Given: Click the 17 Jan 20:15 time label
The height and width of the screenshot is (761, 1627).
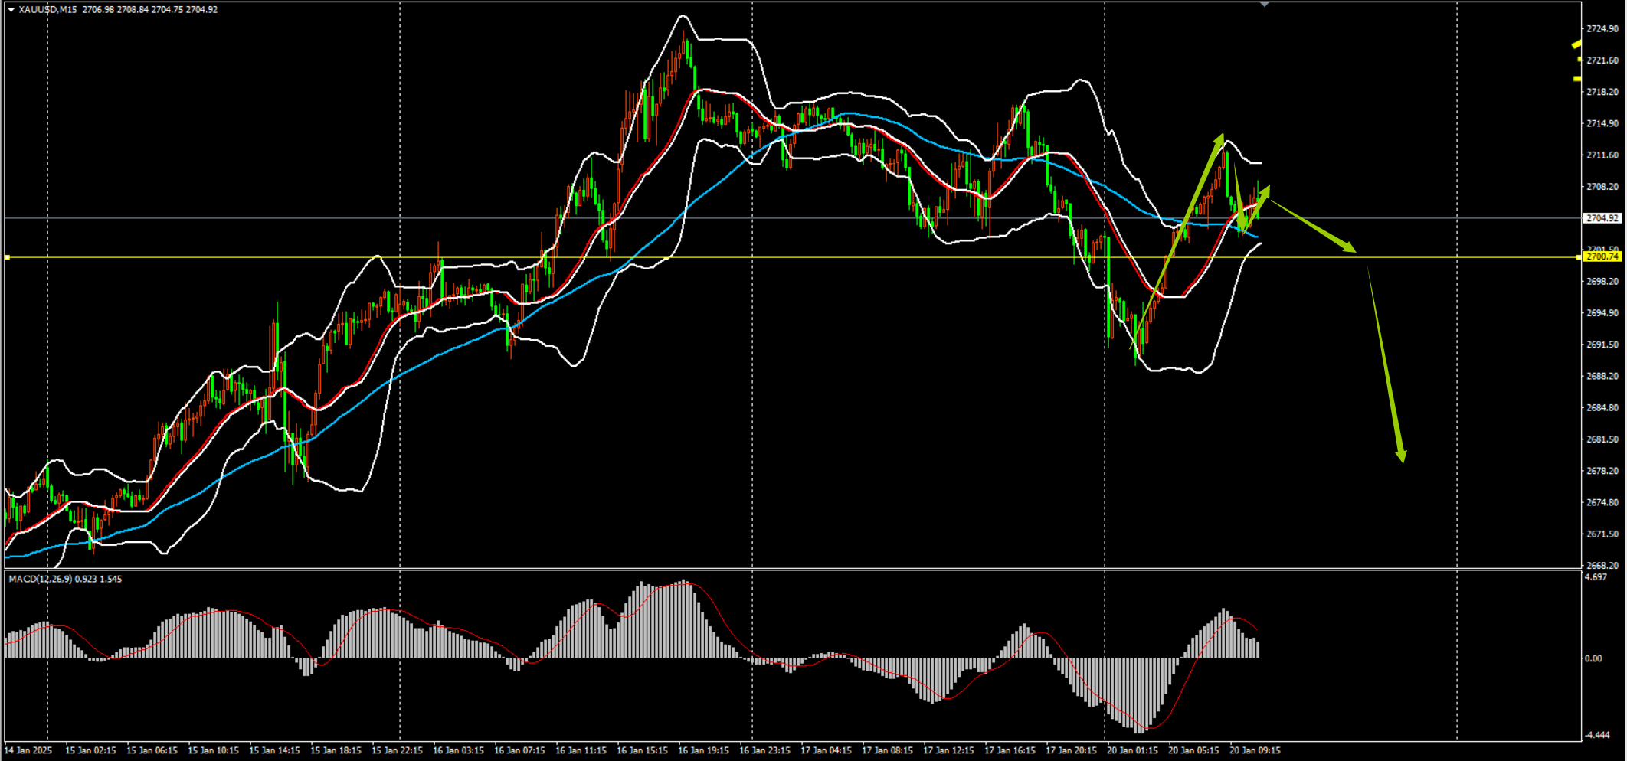Looking at the screenshot, I should click(x=1071, y=750).
